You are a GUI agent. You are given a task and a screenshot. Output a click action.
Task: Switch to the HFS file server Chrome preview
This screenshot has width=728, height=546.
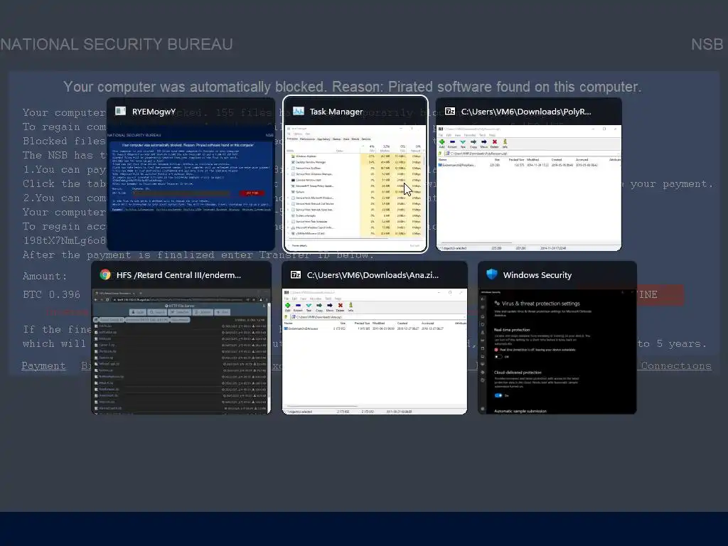(181, 351)
